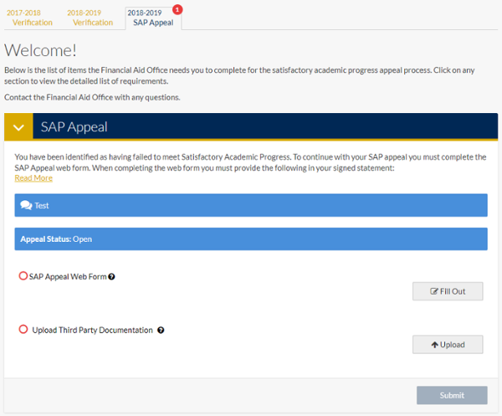The width and height of the screenshot is (502, 416).
Task: Open the Read More link
Action: point(33,178)
